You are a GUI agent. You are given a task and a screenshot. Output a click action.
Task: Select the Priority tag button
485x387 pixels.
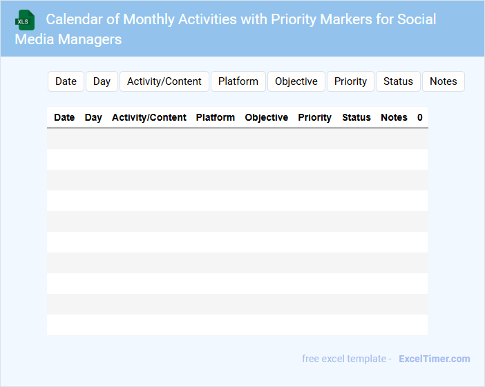[350, 81]
